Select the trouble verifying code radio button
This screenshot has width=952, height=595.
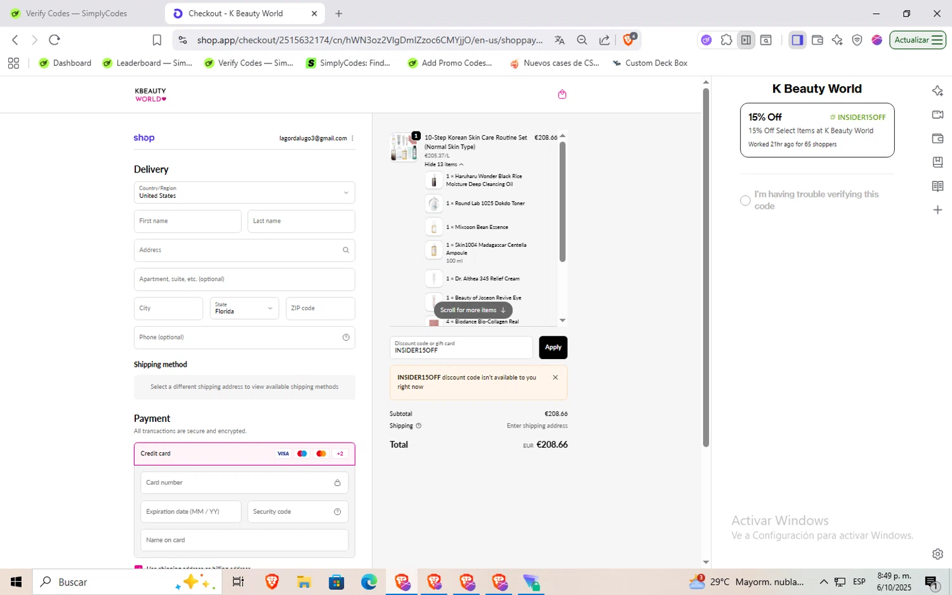745,200
